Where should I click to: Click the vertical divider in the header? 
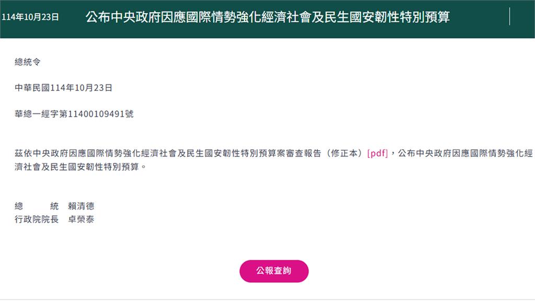509,17
